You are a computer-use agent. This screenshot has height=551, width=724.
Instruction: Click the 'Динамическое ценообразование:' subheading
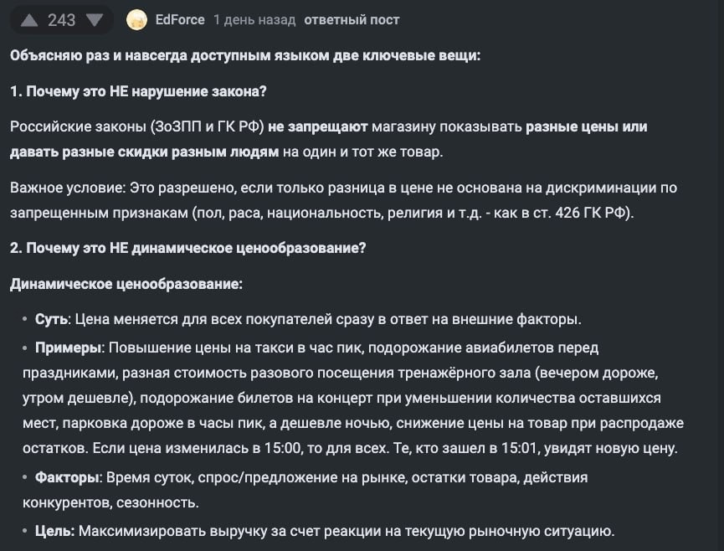click(x=126, y=284)
